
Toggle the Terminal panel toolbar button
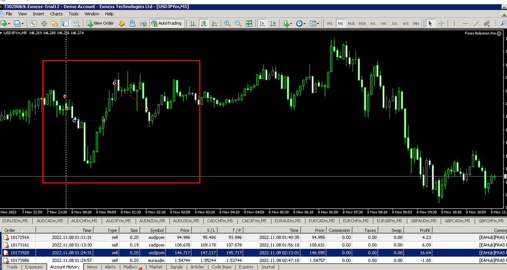click(x=65, y=24)
